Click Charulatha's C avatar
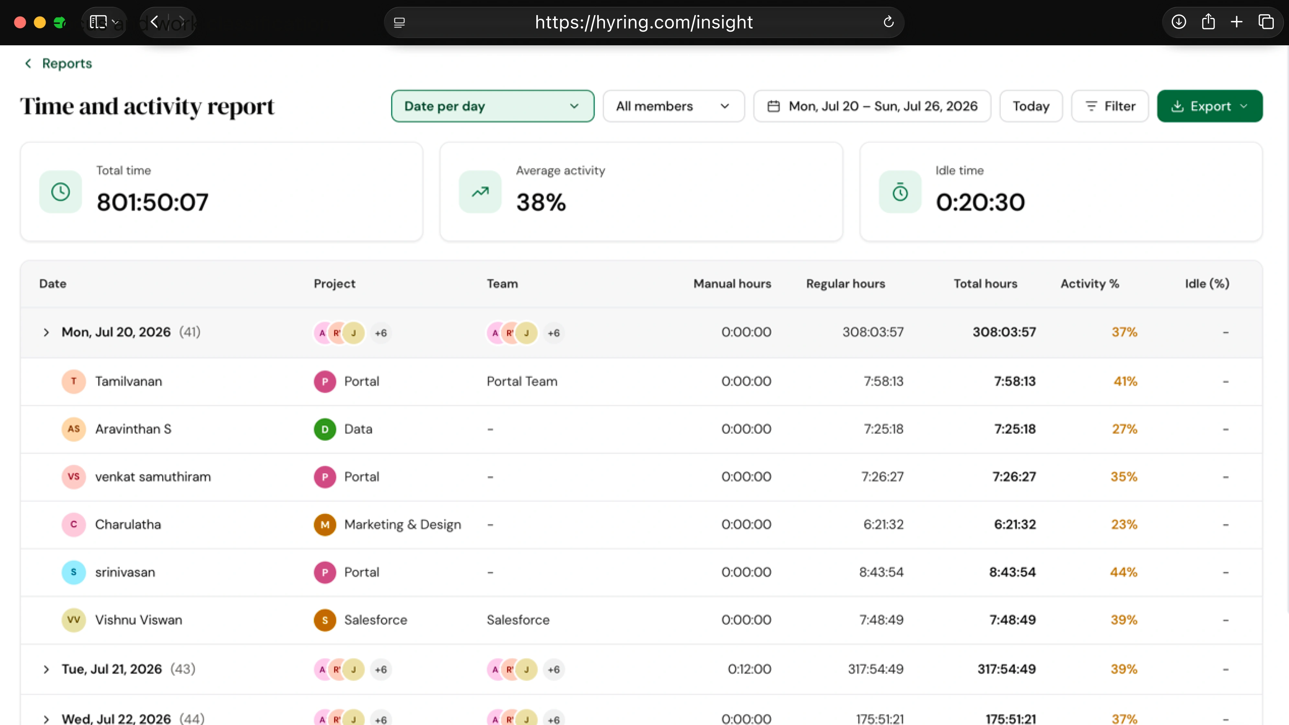 [74, 525]
